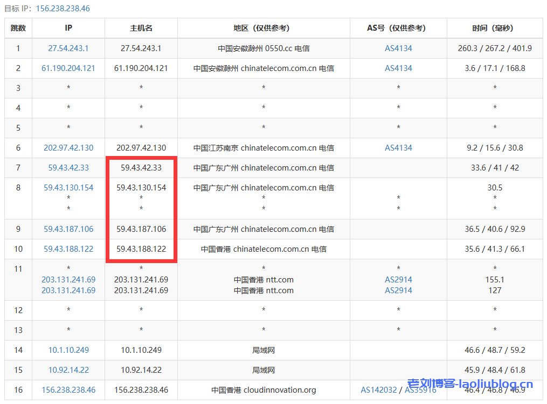The image size is (547, 404).
Task: Select the 10.92.14.22 IP link
Action: click(x=68, y=370)
